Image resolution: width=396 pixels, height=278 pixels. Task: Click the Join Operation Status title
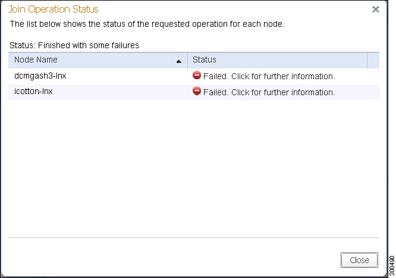(x=54, y=9)
